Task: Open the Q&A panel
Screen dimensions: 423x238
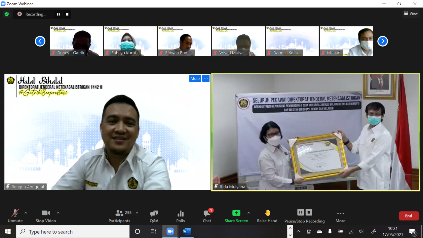Action: 154,215
